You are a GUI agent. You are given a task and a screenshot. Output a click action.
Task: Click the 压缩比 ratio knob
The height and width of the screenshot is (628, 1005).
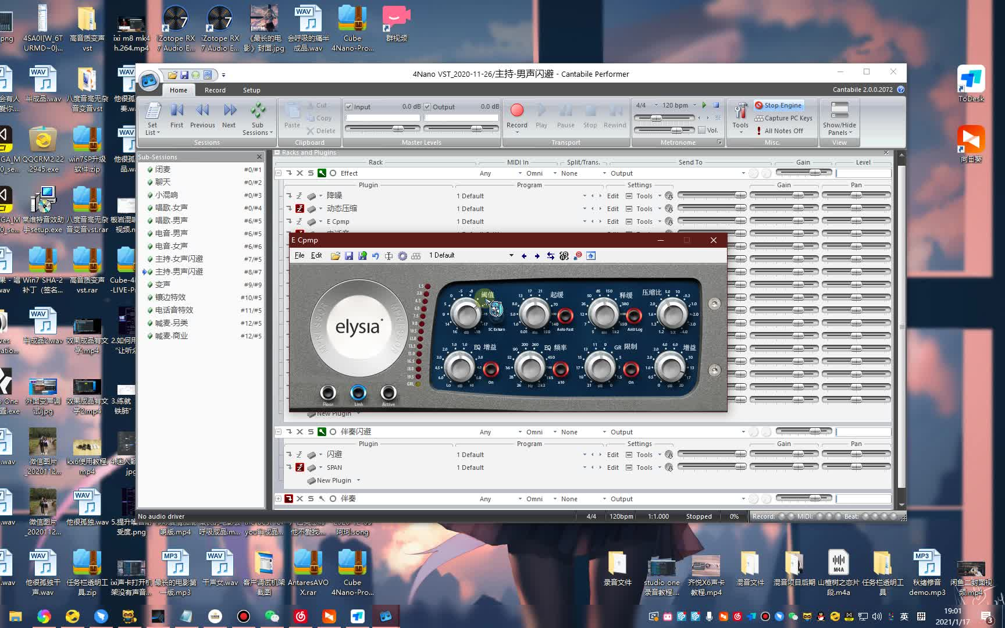click(673, 313)
